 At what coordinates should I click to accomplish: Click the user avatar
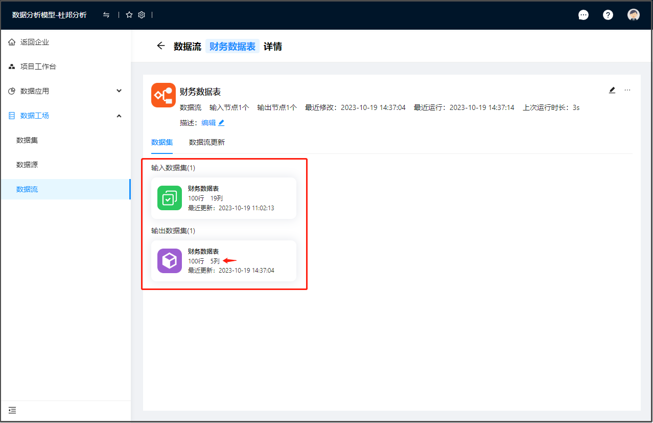[633, 15]
